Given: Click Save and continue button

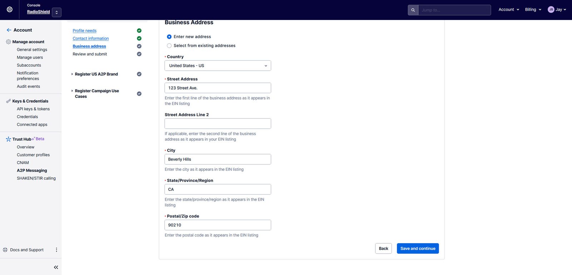Looking at the screenshot, I should tap(418, 249).
